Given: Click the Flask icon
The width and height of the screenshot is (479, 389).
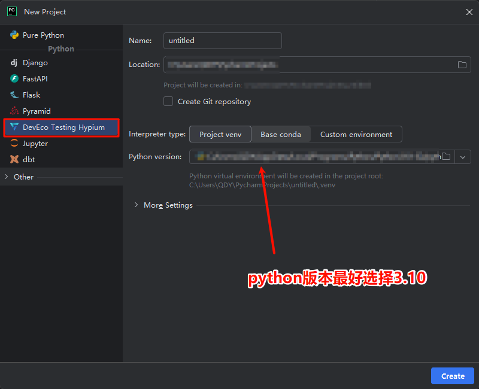Looking at the screenshot, I should click(x=14, y=95).
